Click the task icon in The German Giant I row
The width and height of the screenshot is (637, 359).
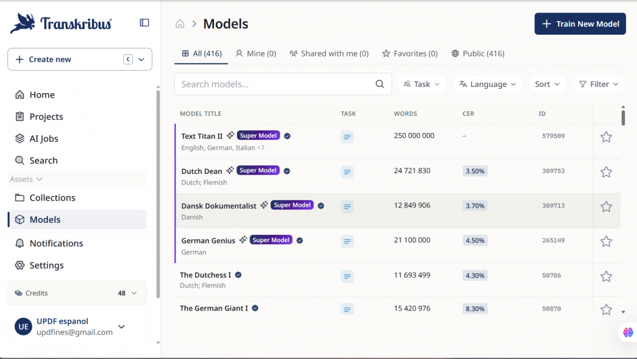pyautogui.click(x=347, y=309)
